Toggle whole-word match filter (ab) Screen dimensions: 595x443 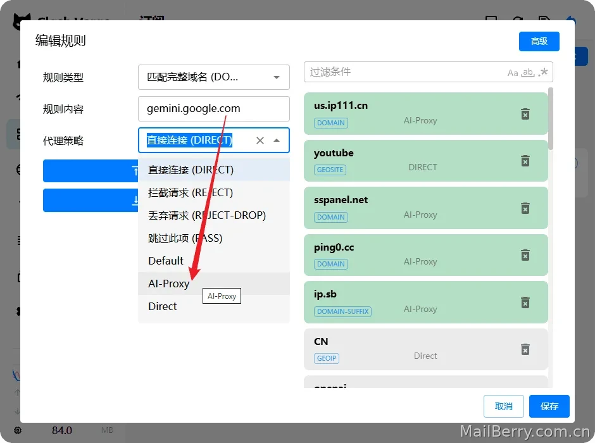point(528,72)
